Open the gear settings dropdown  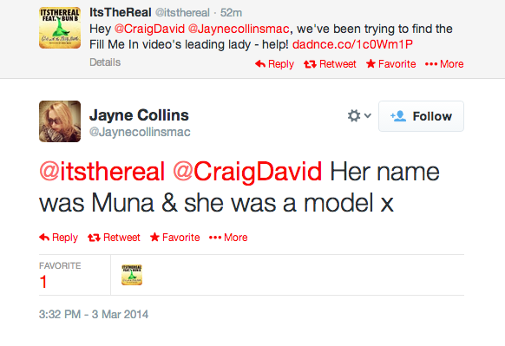click(359, 116)
